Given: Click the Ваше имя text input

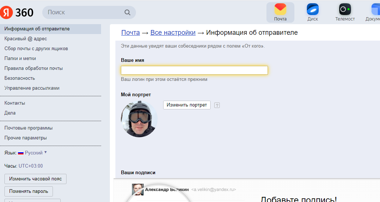Looking at the screenshot, I should pyautogui.click(x=194, y=70).
